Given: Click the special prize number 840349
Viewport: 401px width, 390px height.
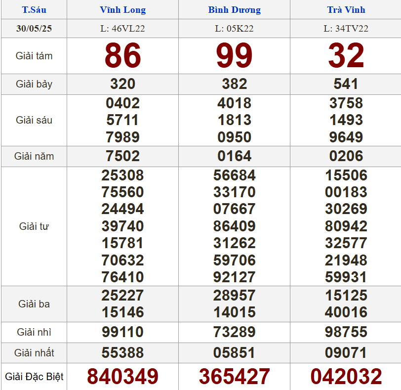Looking at the screenshot, I should pyautogui.click(x=122, y=377).
